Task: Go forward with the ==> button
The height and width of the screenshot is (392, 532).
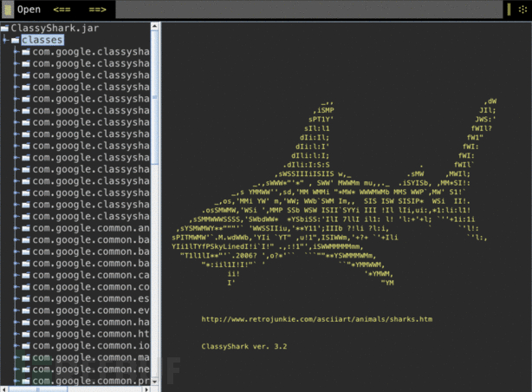Action: [97, 10]
